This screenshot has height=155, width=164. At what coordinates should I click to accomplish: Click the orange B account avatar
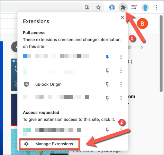coord(143,23)
